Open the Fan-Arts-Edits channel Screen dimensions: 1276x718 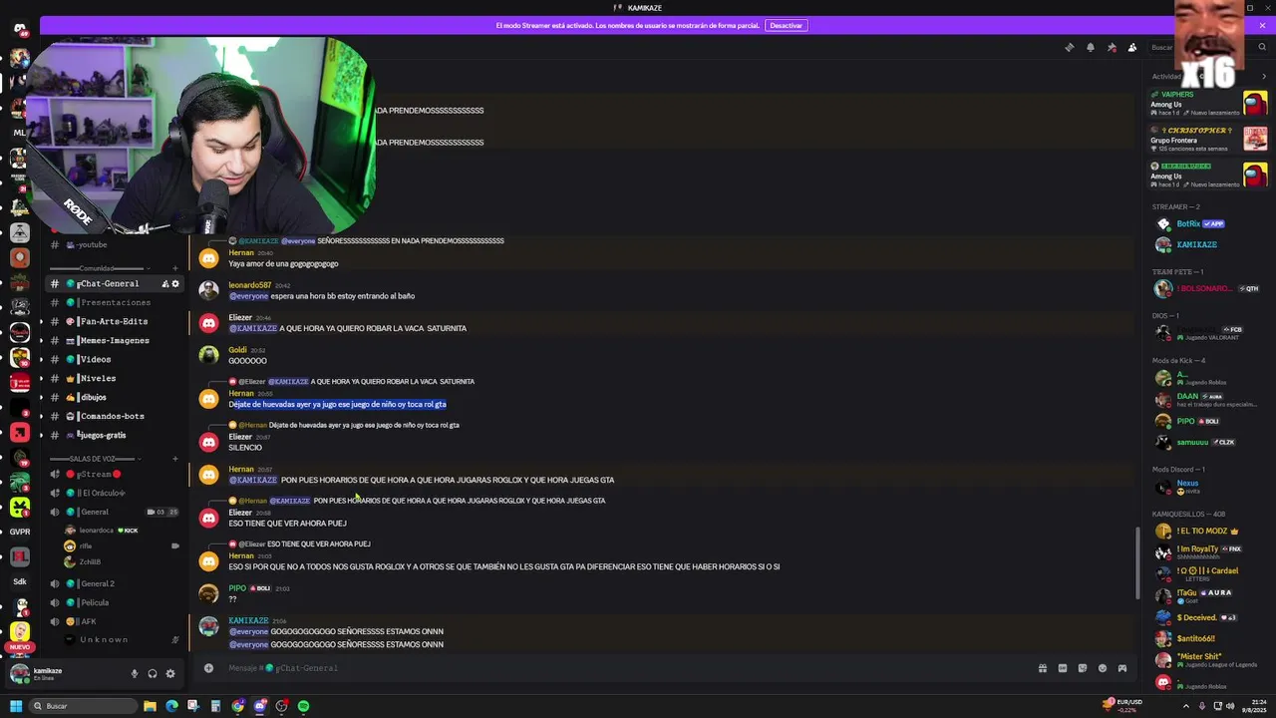point(115,321)
